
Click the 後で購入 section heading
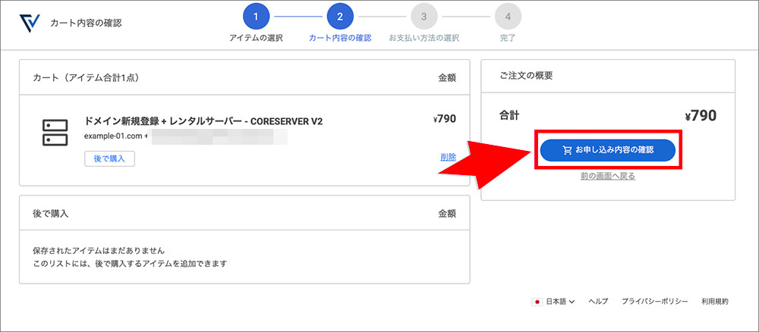(50, 213)
